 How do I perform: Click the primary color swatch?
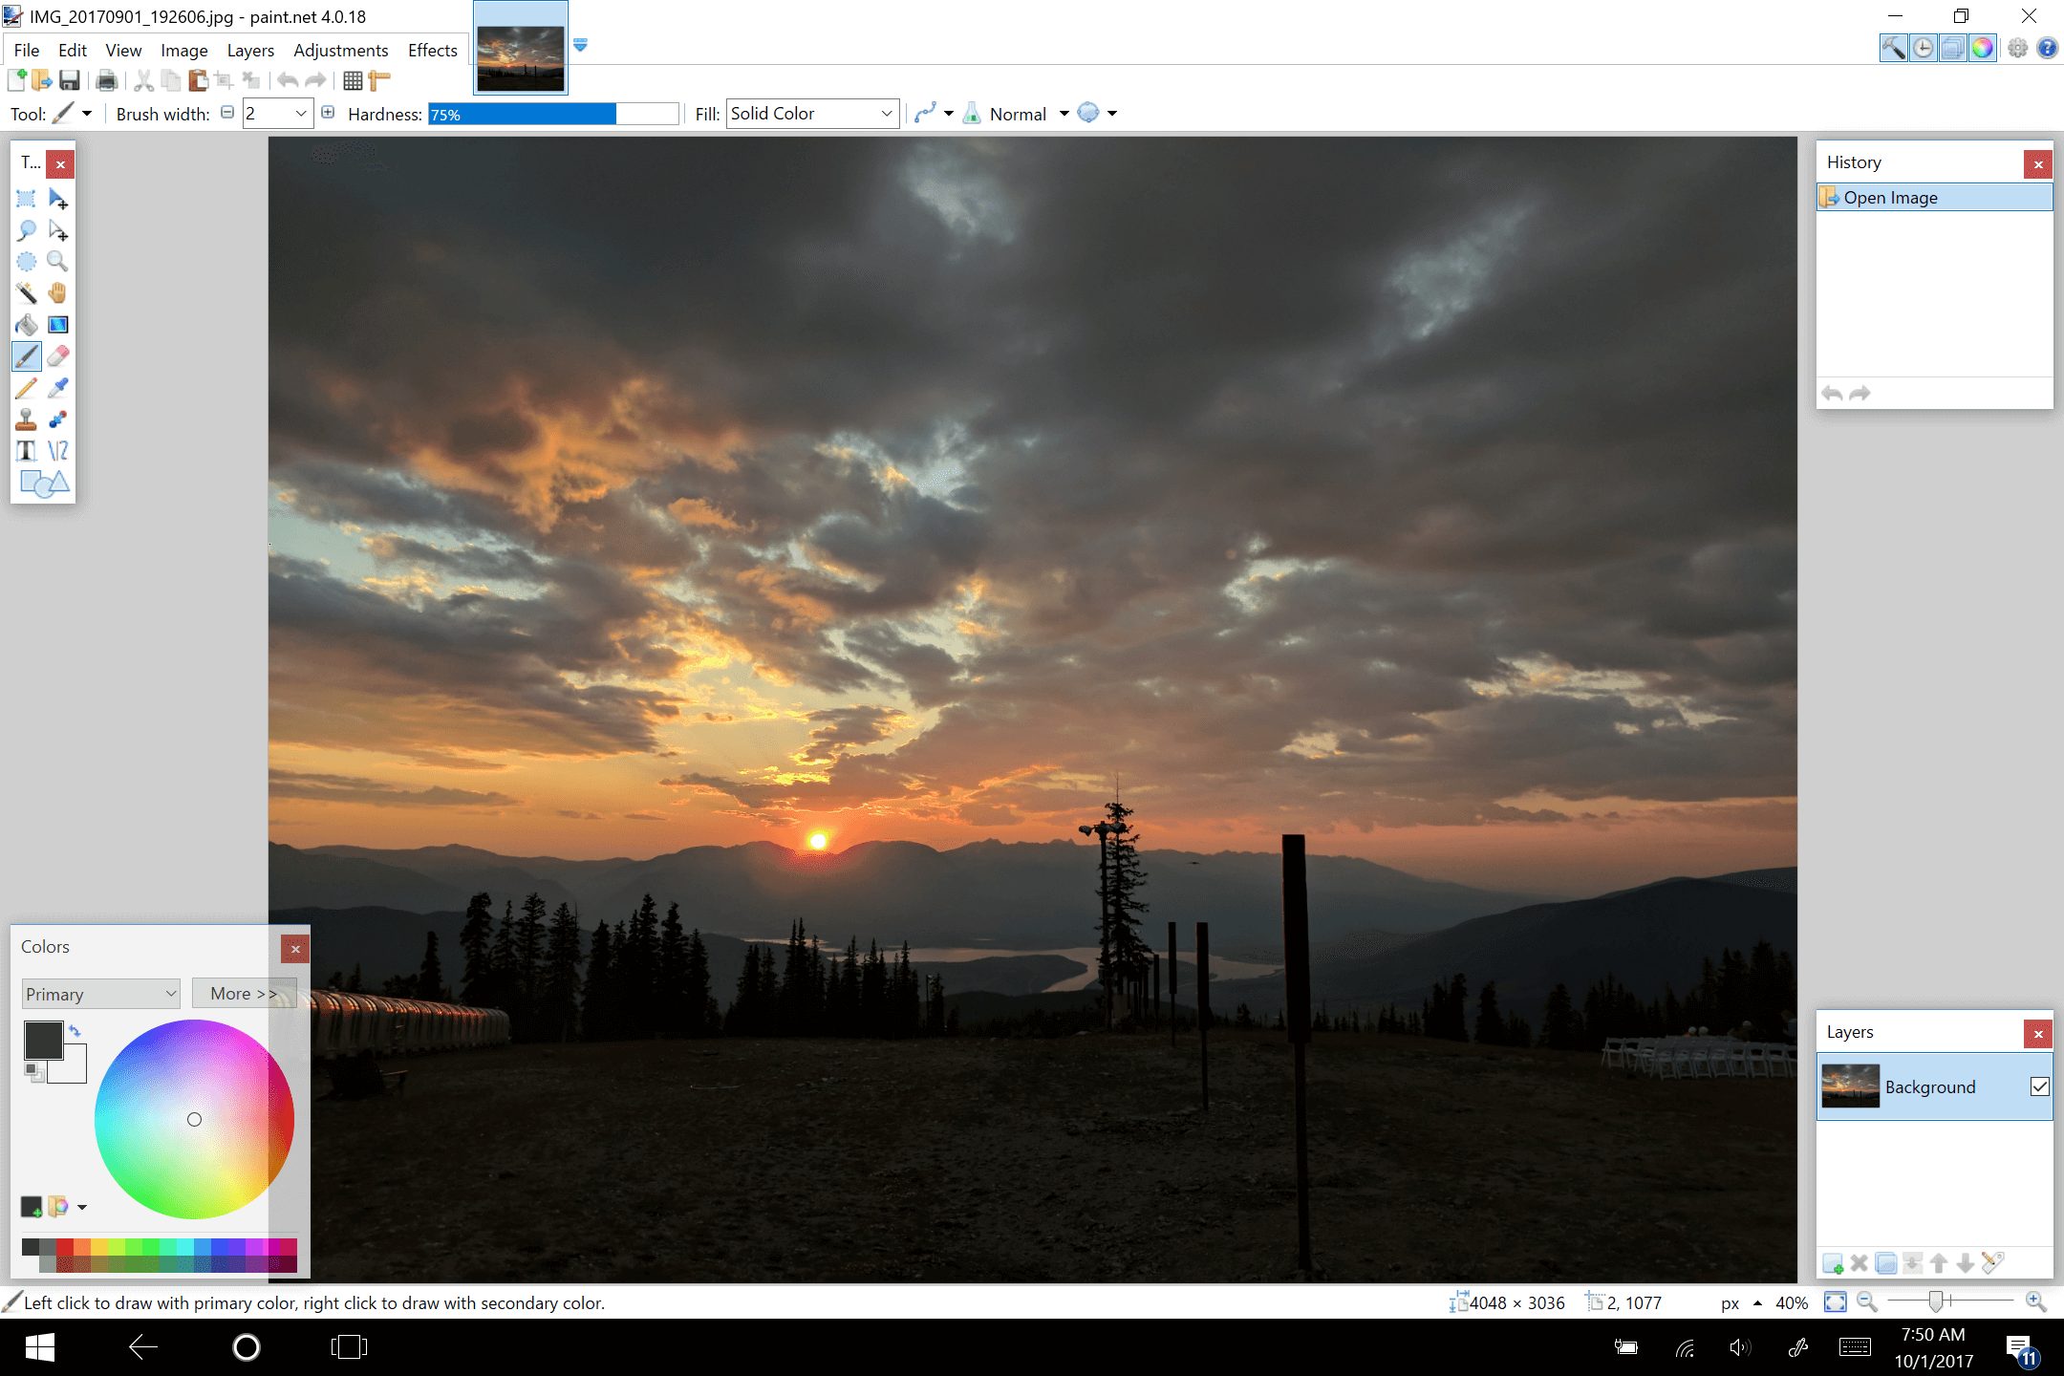coord(43,1041)
